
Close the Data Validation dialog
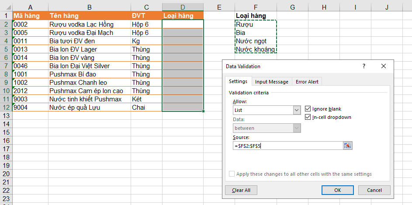[x=384, y=66]
